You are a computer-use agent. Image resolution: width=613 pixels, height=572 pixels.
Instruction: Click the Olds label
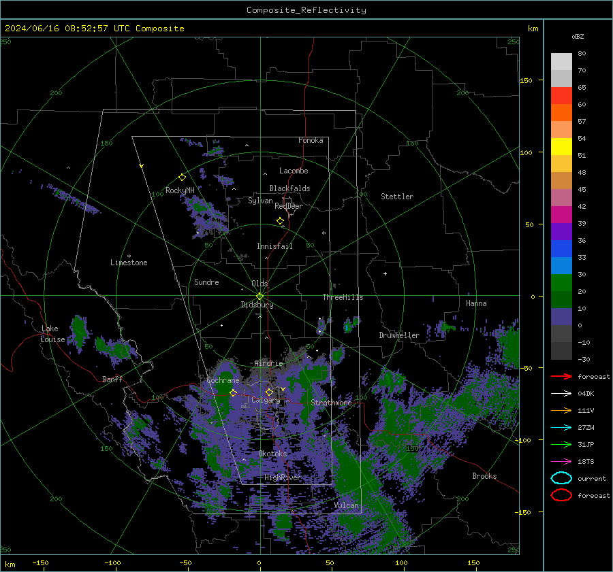point(260,284)
